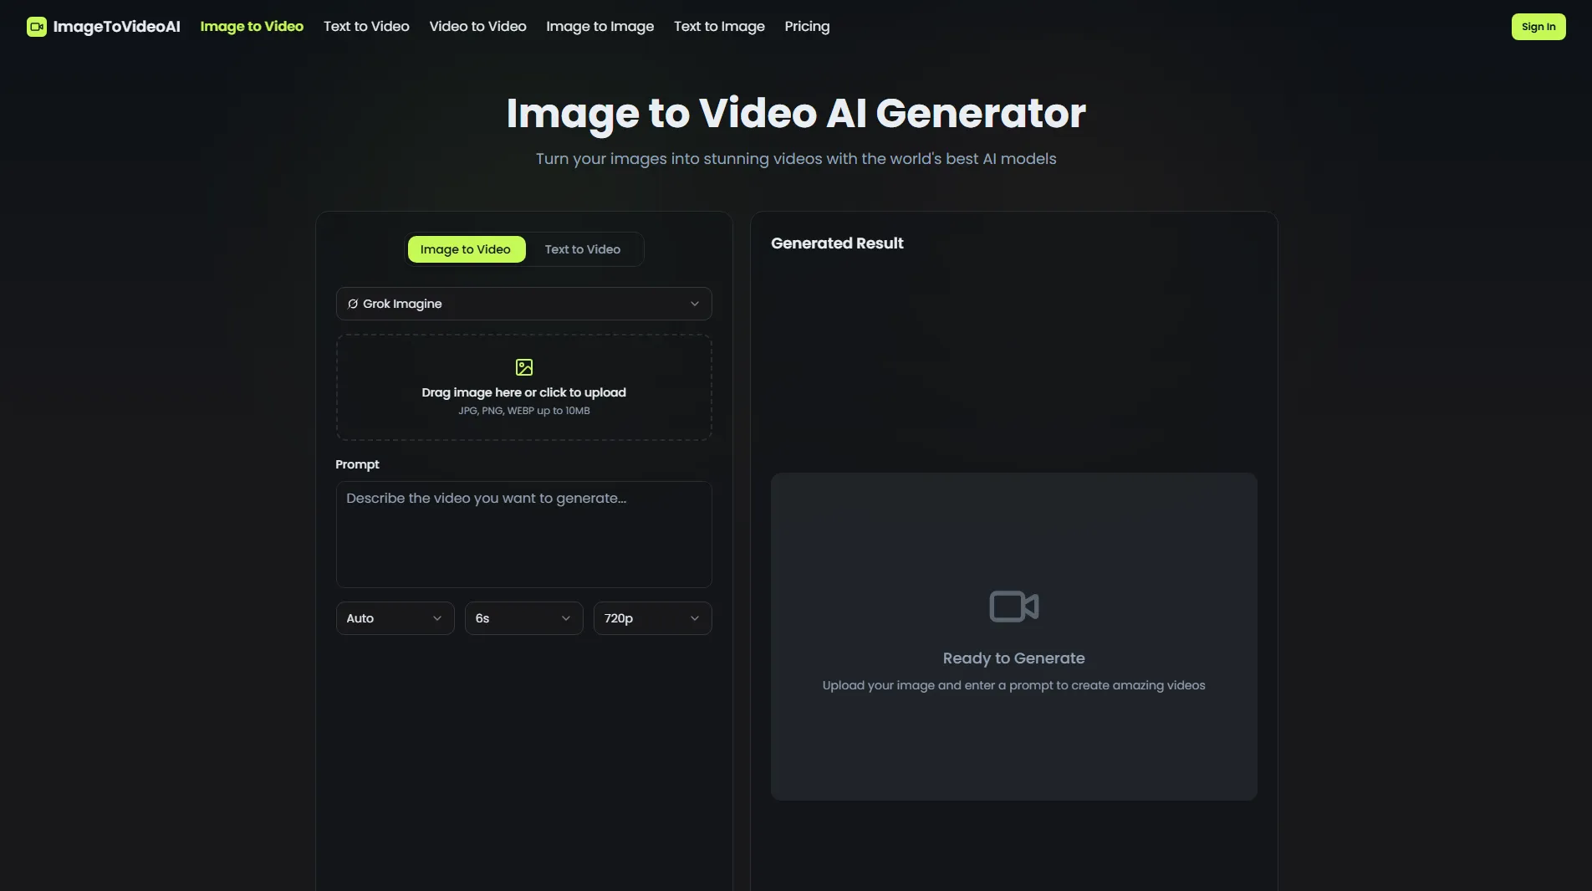The height and width of the screenshot is (891, 1592).
Task: Click the ImageToVideoAI brand name link
Action: pyautogui.click(x=116, y=27)
